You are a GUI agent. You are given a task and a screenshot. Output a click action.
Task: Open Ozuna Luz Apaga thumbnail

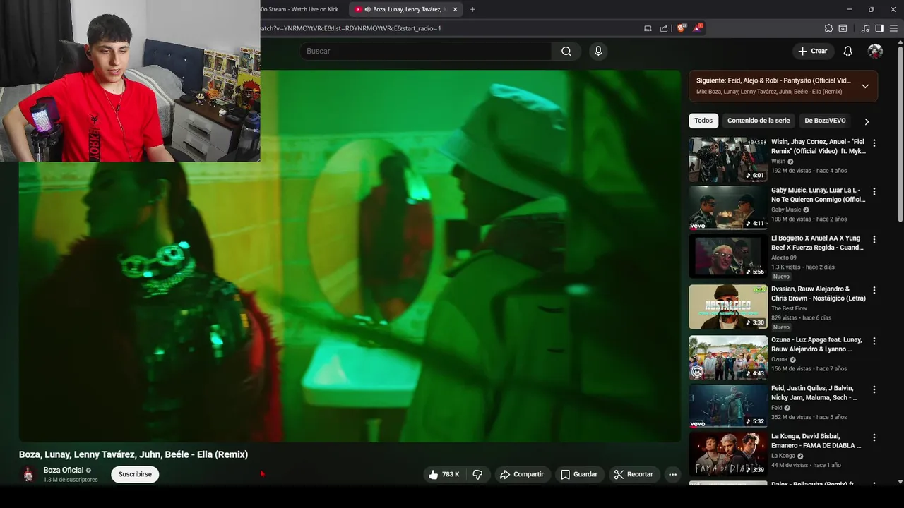[x=728, y=358]
